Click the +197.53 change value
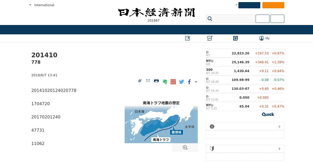The height and width of the screenshot is (164, 313). pyautogui.click(x=262, y=53)
